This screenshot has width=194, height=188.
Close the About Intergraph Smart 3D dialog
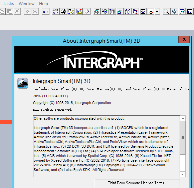[184, 39]
